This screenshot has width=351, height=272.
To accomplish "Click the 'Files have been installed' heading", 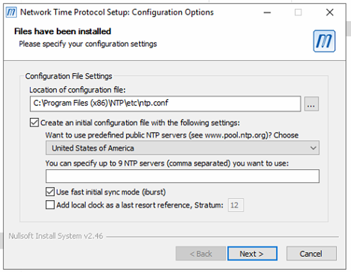I will (x=63, y=32).
